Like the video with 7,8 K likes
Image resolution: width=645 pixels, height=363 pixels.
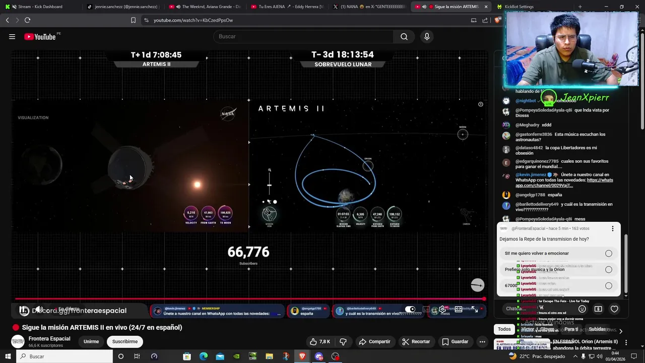(x=319, y=341)
